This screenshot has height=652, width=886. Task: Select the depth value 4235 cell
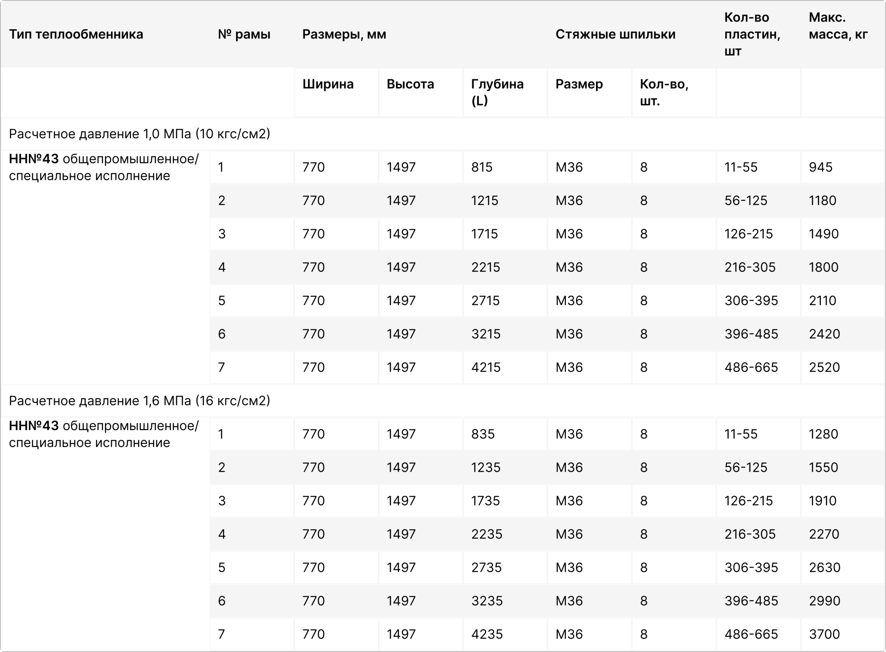click(487, 634)
